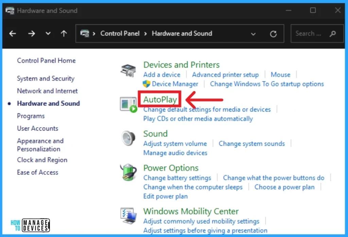Open Clock and Region category

(x=42, y=160)
